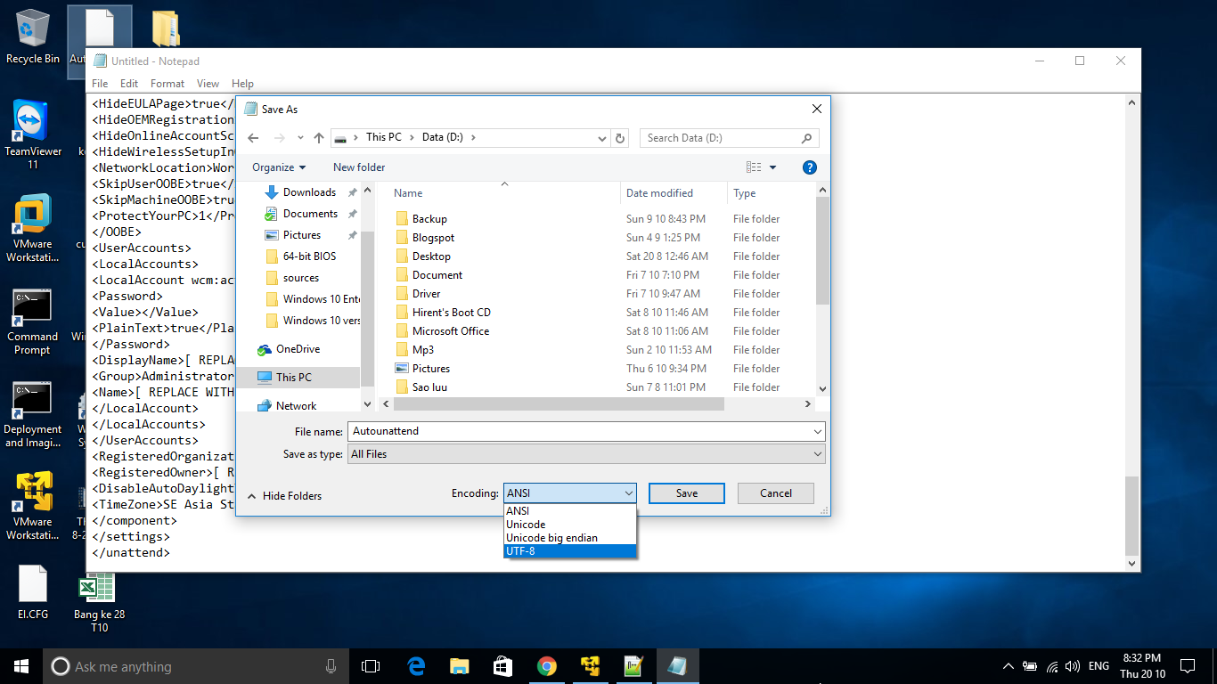Select the Deployment and Imaging shortcut

pos(33,415)
